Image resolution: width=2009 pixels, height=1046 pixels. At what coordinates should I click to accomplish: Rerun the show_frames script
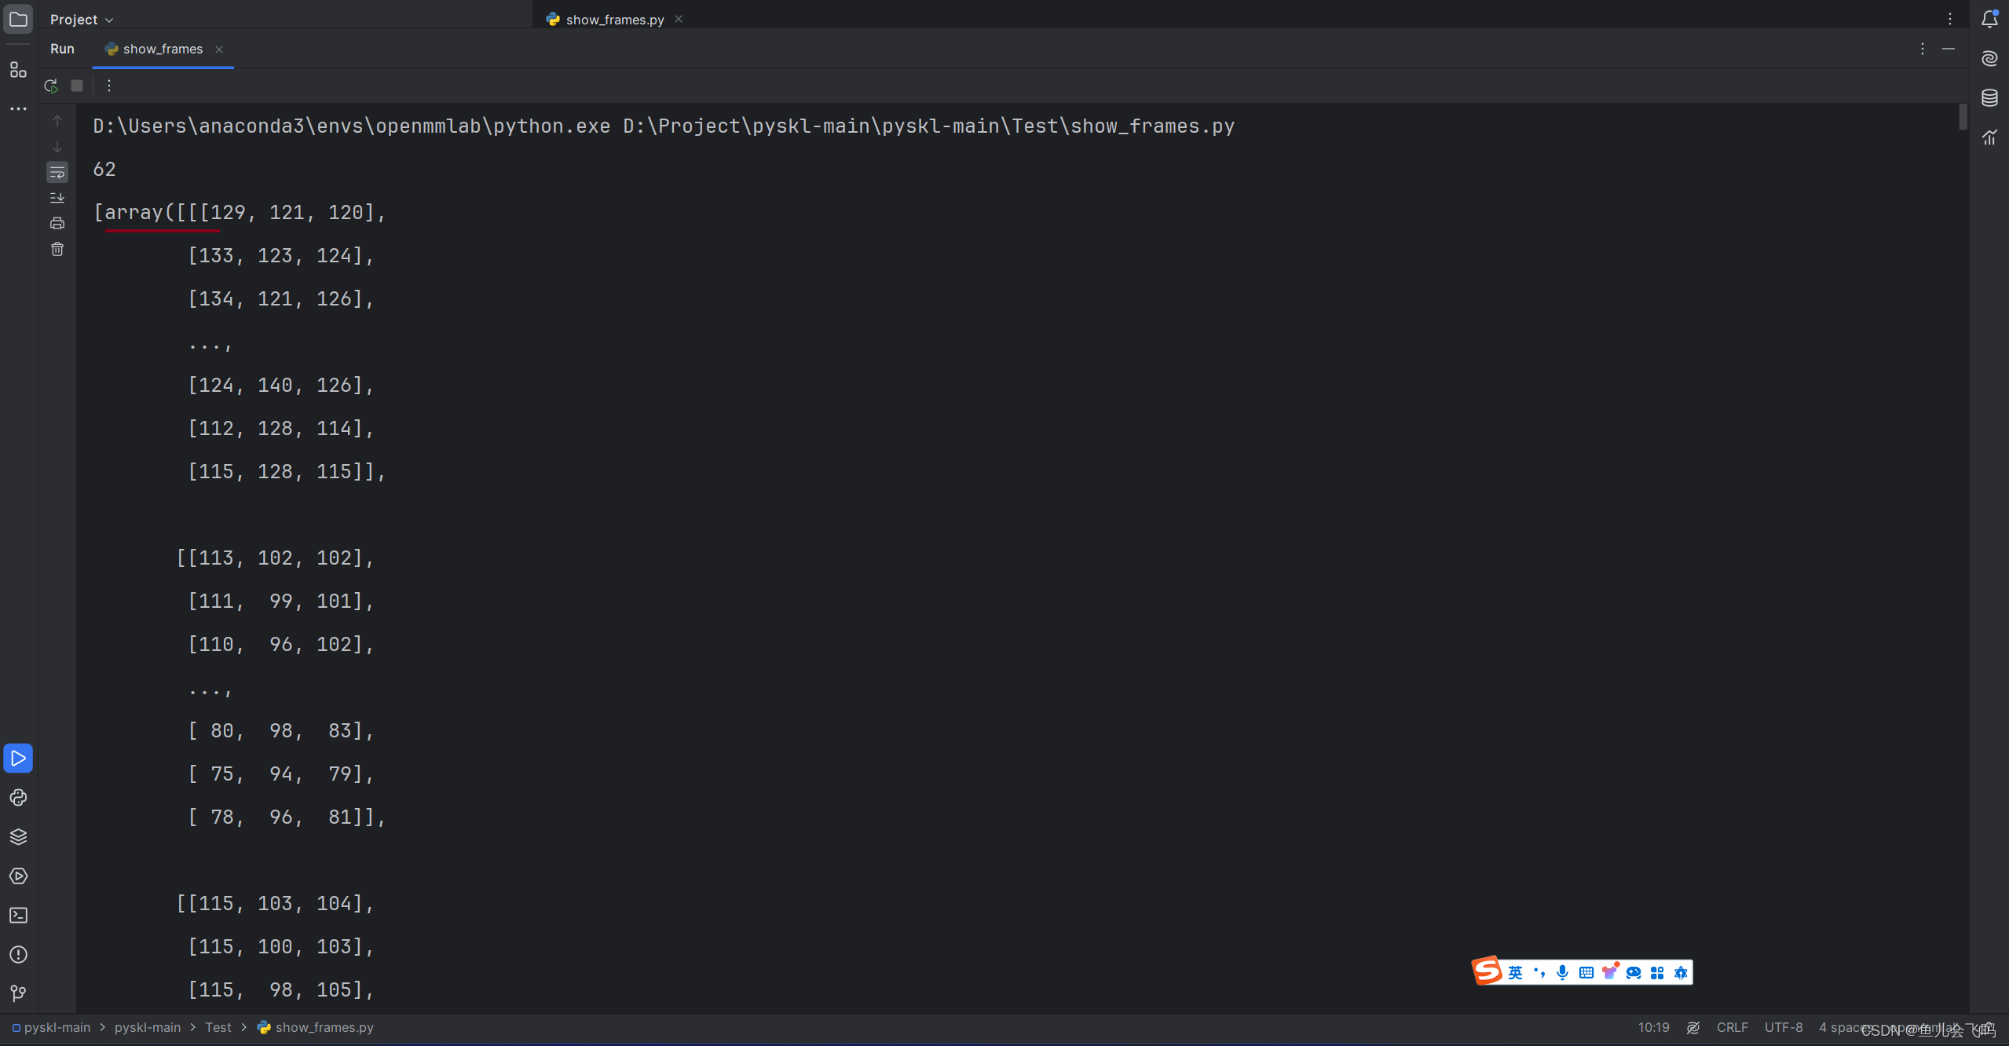tap(50, 86)
